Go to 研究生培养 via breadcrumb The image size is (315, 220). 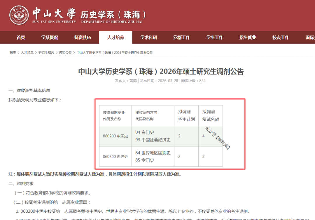(46, 53)
